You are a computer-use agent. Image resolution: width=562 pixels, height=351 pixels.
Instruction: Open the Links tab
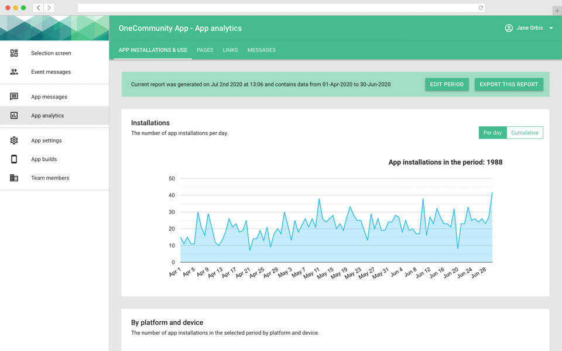point(230,50)
